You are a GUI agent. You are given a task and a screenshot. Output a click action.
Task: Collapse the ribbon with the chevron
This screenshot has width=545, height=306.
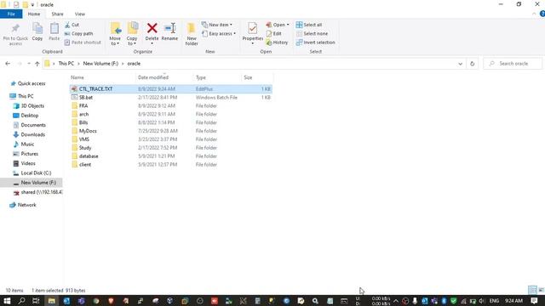534,14
